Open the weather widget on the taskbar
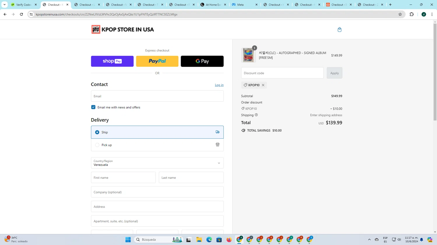The image size is (437, 245). [16, 239]
